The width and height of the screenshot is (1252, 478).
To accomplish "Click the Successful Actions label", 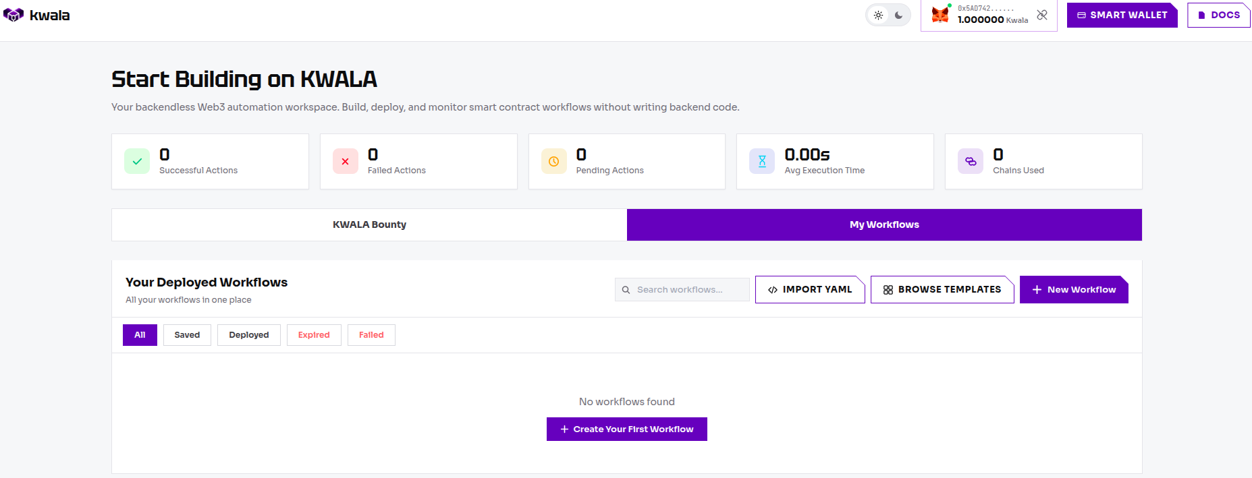I will [198, 171].
